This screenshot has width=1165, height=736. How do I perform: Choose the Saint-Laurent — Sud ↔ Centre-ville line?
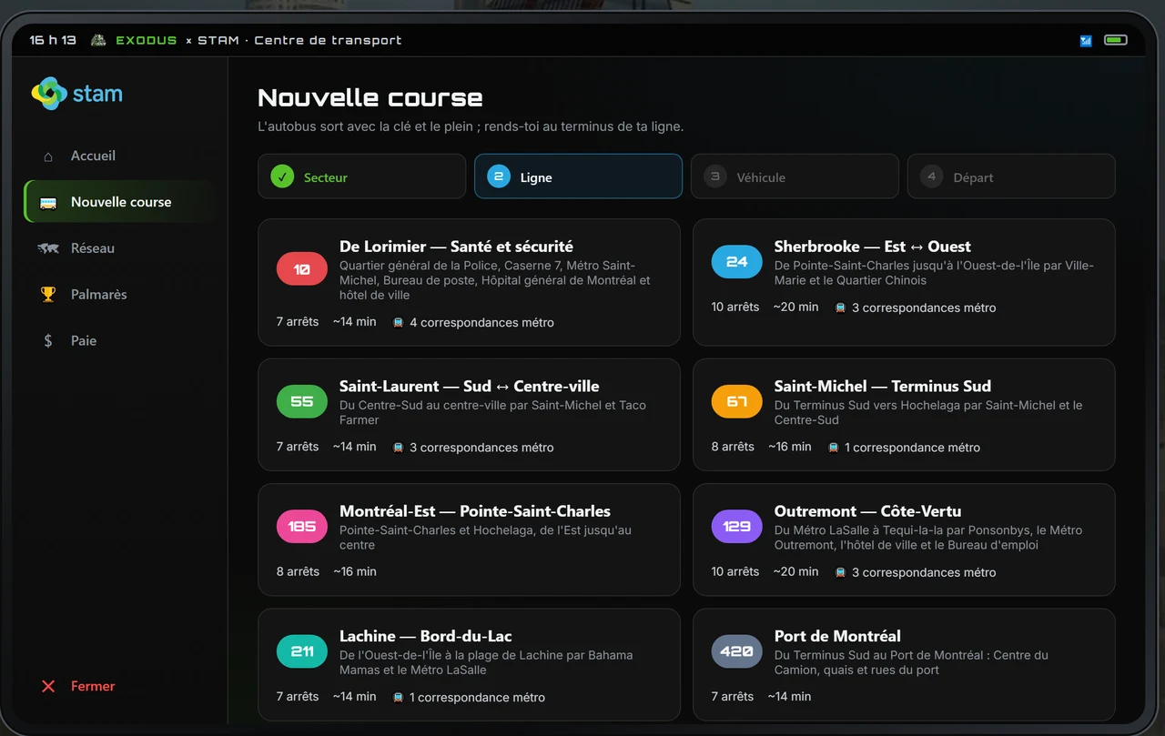(x=469, y=415)
